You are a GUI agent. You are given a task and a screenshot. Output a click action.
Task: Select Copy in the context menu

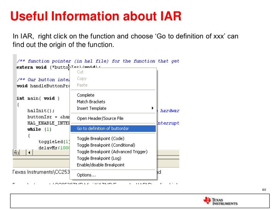click(113, 78)
